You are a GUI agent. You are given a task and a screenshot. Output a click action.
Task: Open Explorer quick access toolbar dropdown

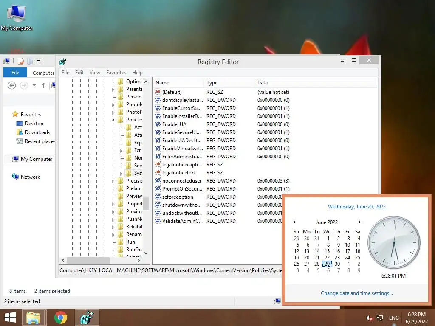tap(38, 61)
